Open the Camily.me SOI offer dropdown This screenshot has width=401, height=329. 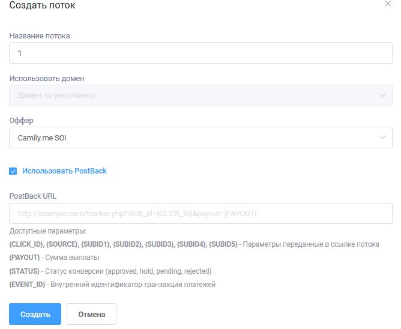click(x=192, y=137)
